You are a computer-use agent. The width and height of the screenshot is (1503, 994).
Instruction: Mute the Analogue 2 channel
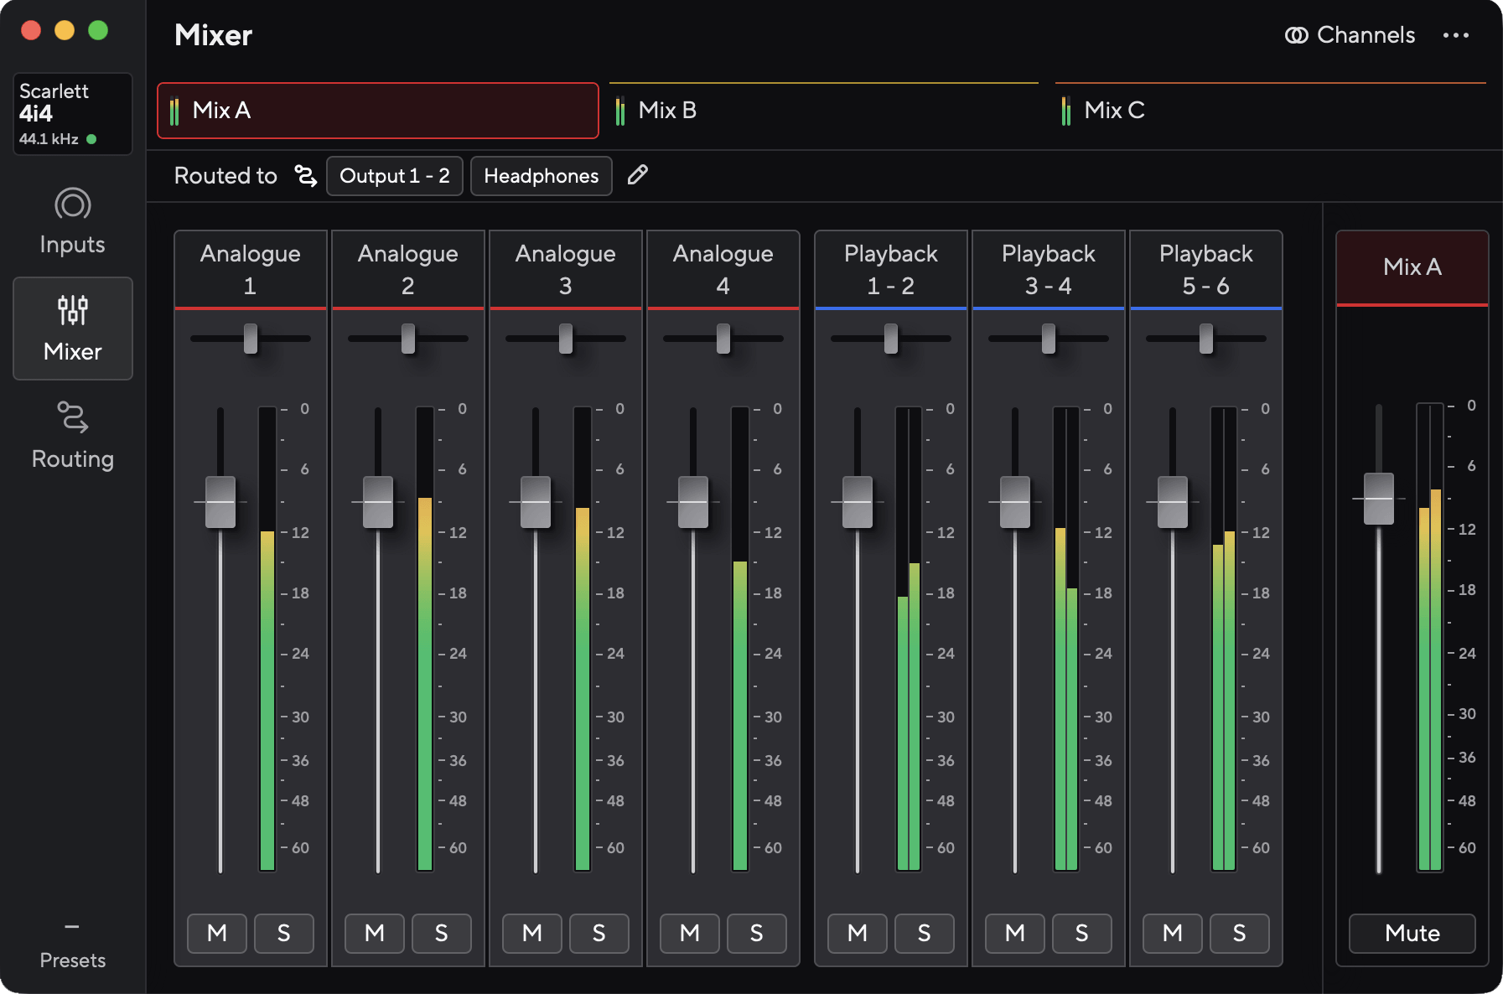pos(375,934)
